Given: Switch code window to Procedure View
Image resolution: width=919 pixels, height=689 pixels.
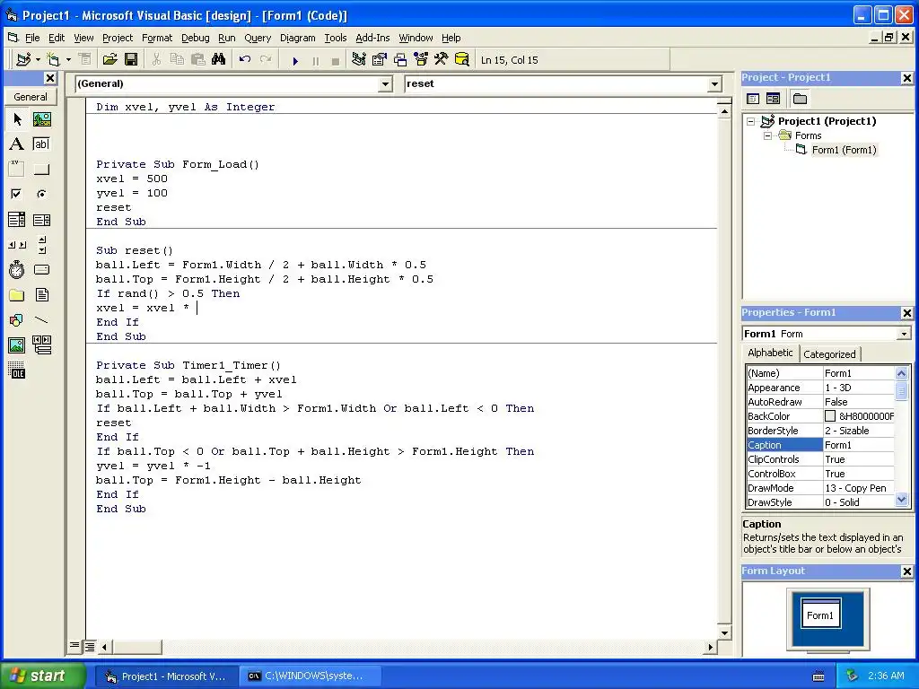Looking at the screenshot, I should pyautogui.click(x=74, y=646).
